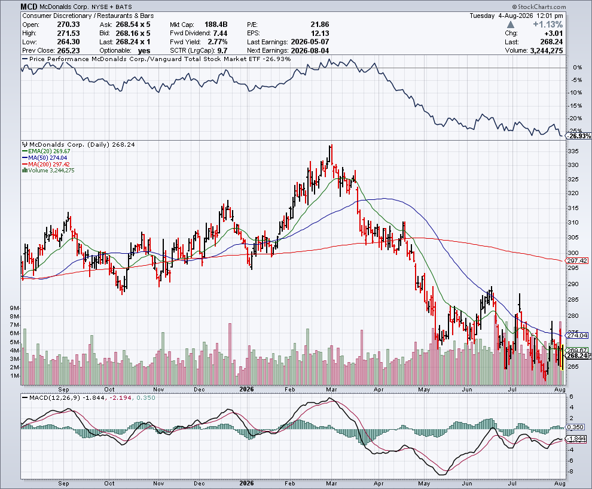This screenshot has height=489, width=592.
Task: Click the MACD histogram value 0.350 in legend
Action: [x=146, y=398]
